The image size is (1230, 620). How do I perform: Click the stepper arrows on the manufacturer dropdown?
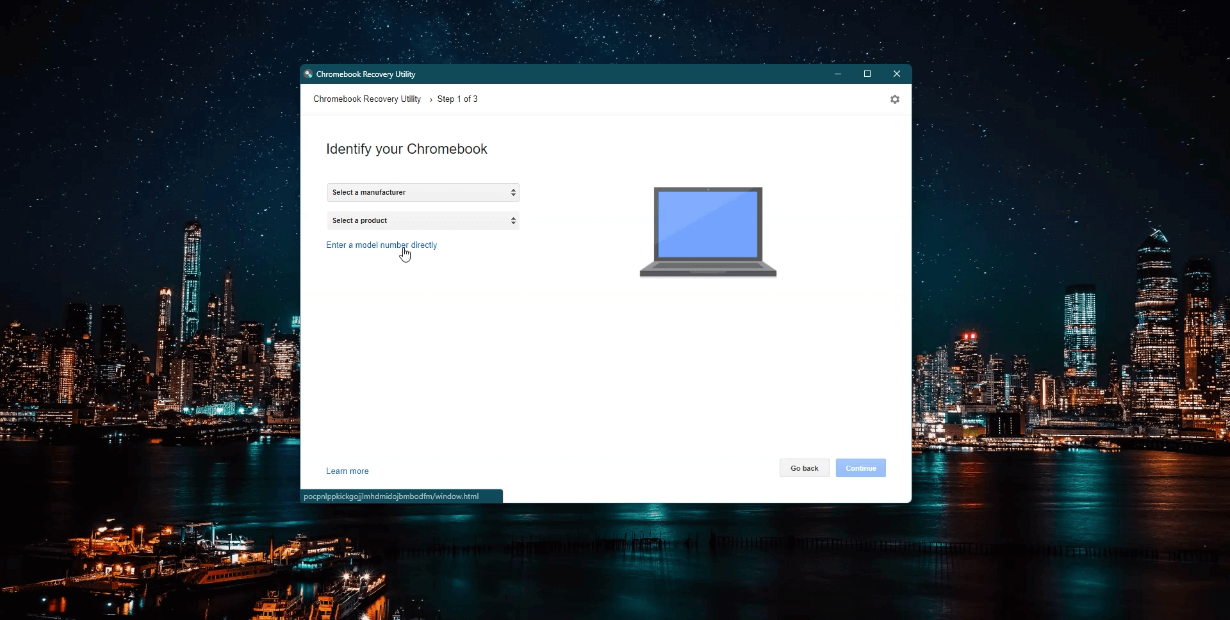coord(512,192)
